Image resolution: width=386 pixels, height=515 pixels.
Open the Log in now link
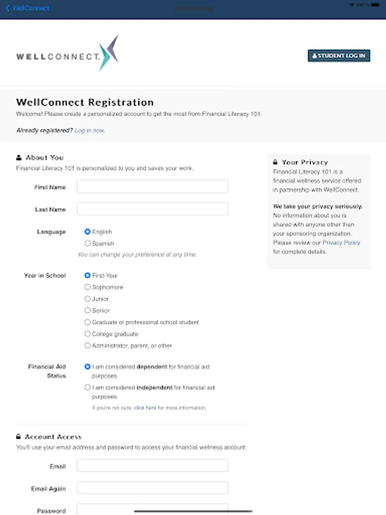(90, 130)
